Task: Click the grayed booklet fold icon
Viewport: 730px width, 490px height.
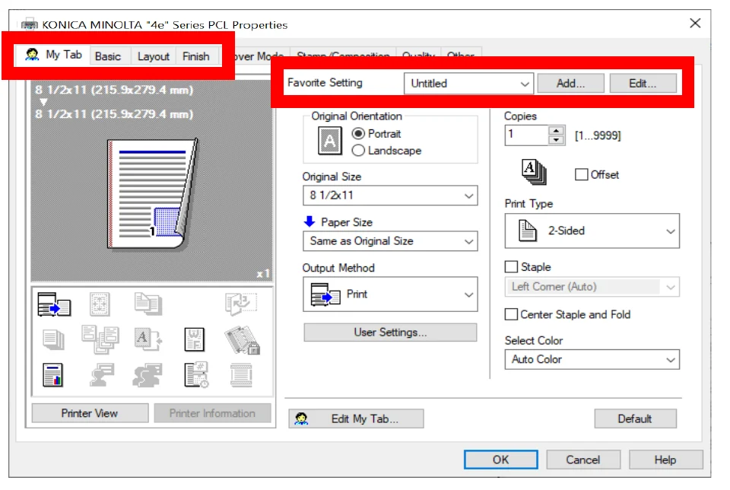Action: (241, 304)
